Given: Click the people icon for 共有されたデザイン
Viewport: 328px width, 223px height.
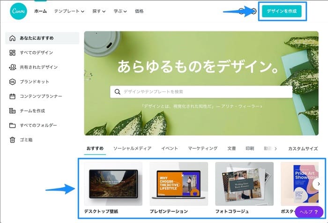Looking at the screenshot, I should point(13,67).
